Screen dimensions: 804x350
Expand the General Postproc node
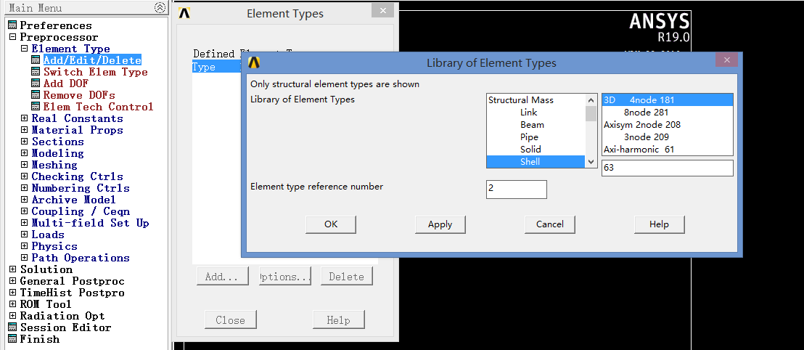coord(13,281)
